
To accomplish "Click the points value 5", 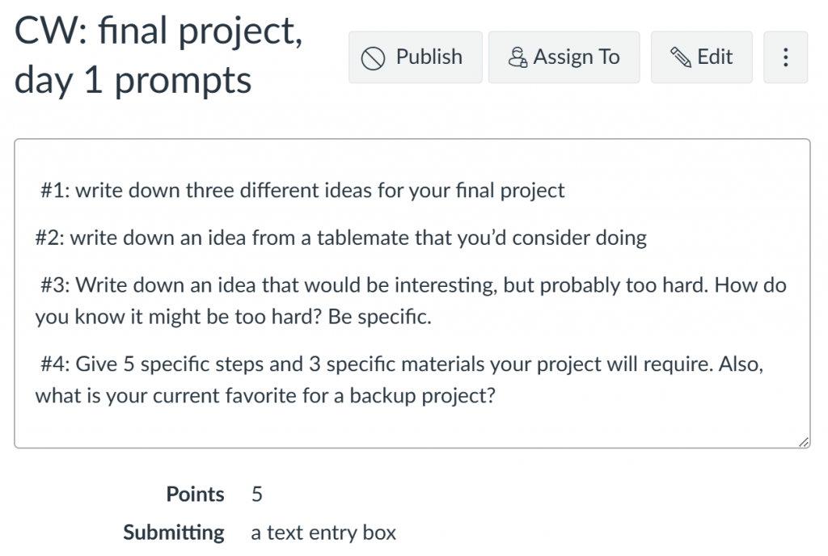I will [256, 495].
